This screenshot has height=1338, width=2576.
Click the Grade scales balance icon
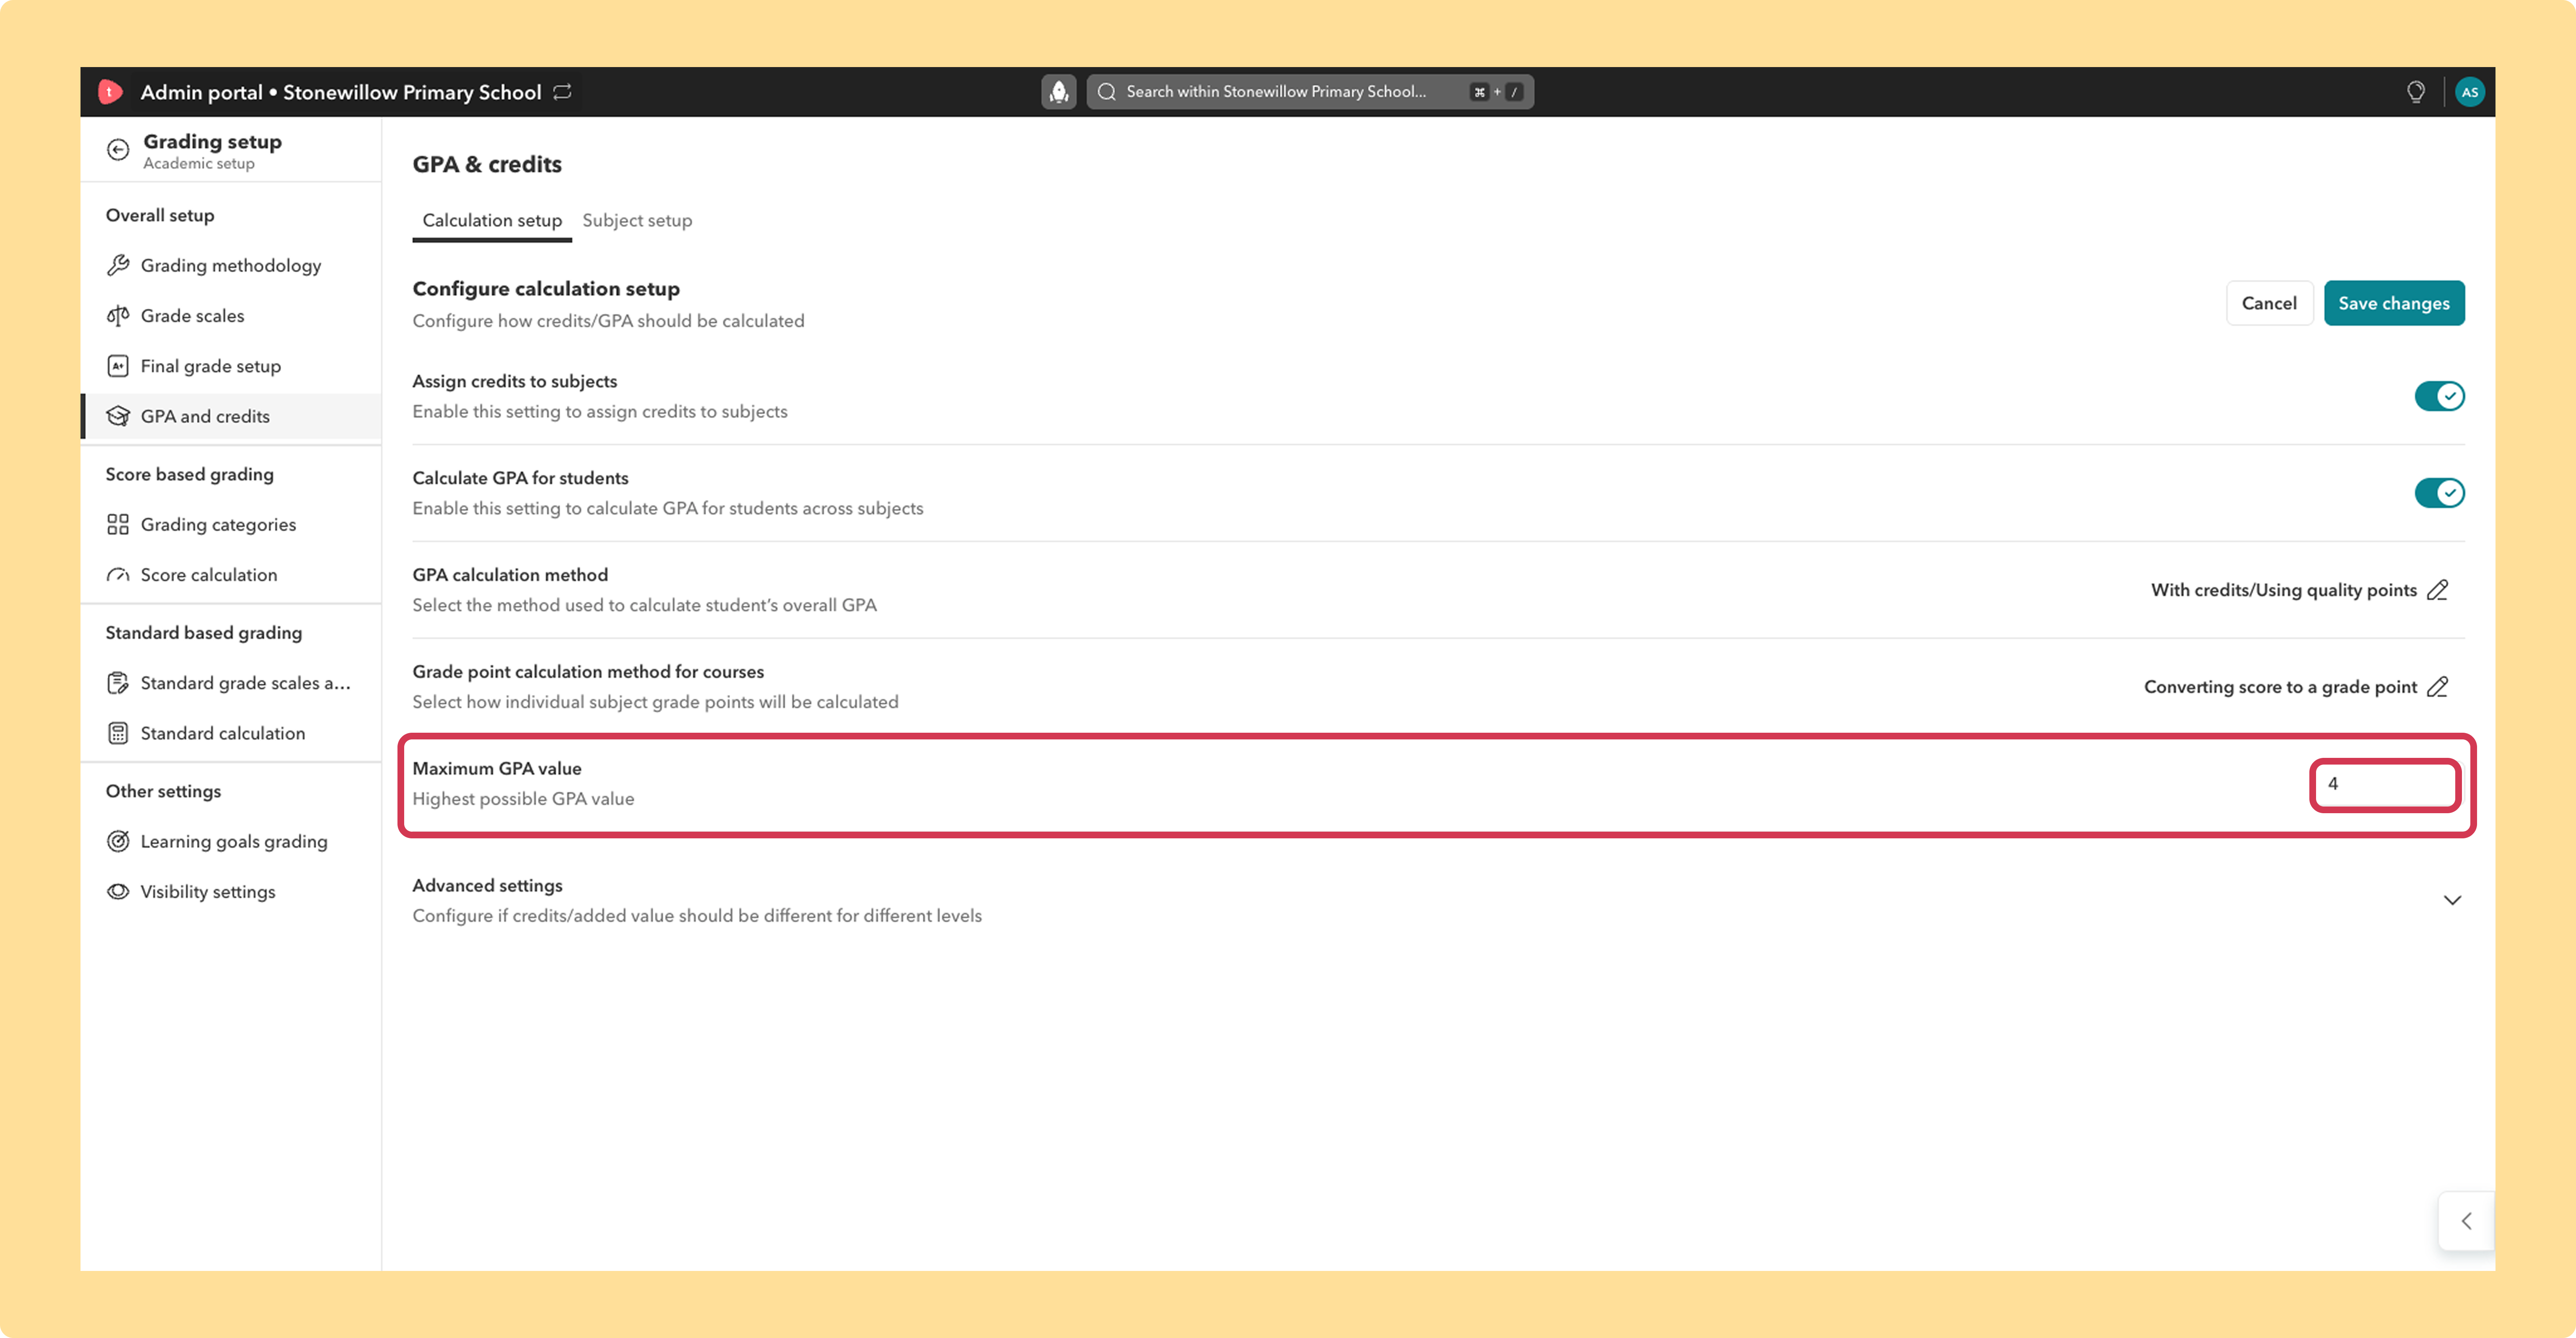click(x=118, y=316)
